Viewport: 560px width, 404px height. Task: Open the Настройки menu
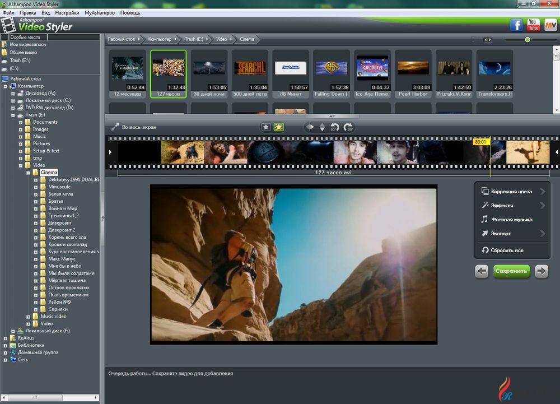67,12
